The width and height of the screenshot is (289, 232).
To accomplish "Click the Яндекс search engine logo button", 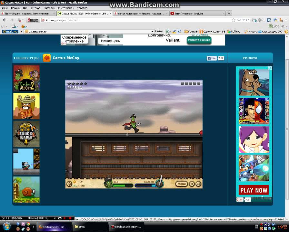I will pos(33,20).
